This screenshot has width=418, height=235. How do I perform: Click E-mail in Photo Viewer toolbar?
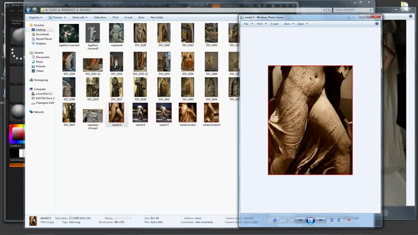coord(274,24)
